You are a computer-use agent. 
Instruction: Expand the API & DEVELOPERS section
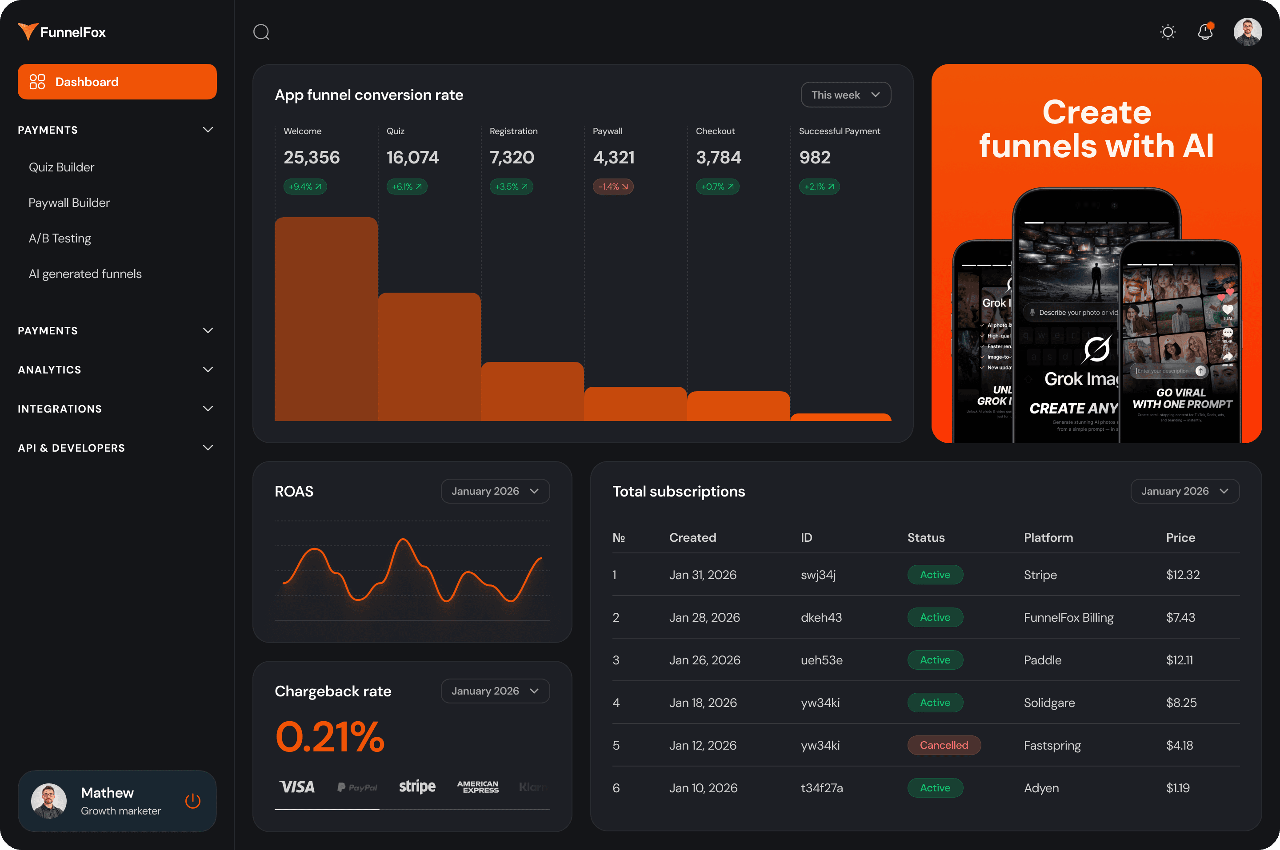[116, 448]
